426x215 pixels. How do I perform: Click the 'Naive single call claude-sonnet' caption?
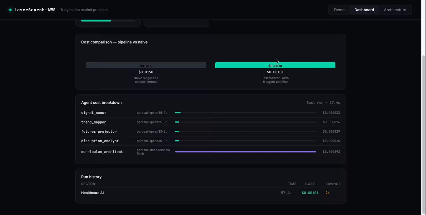[x=146, y=80]
